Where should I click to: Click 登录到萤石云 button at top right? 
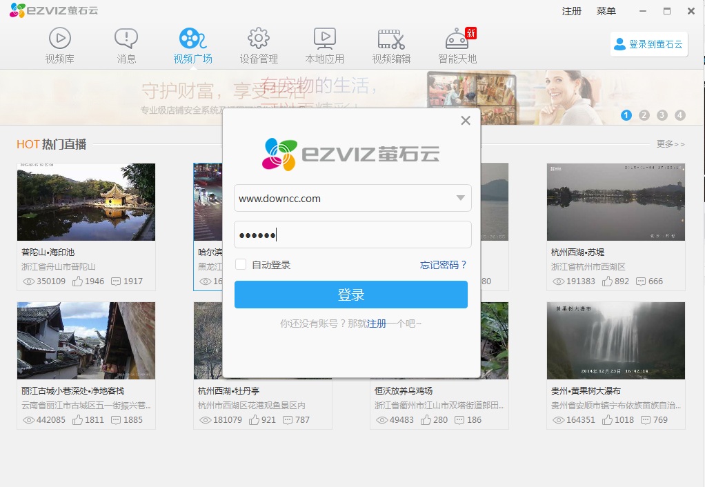tap(649, 44)
